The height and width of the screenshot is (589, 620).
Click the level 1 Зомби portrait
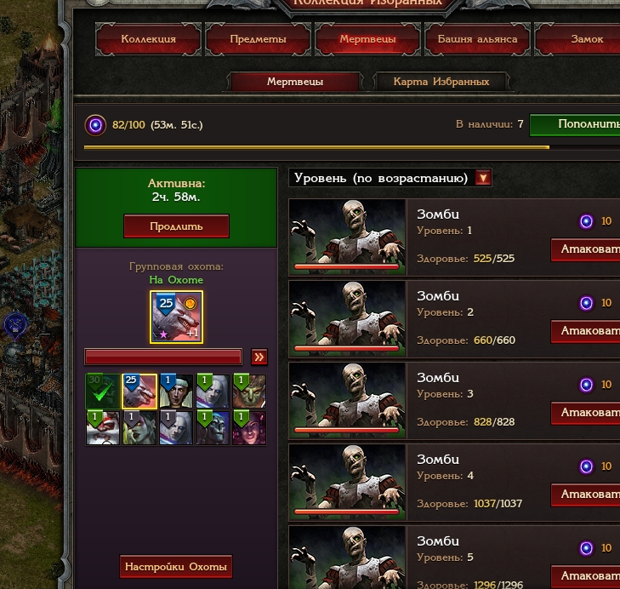coord(347,237)
